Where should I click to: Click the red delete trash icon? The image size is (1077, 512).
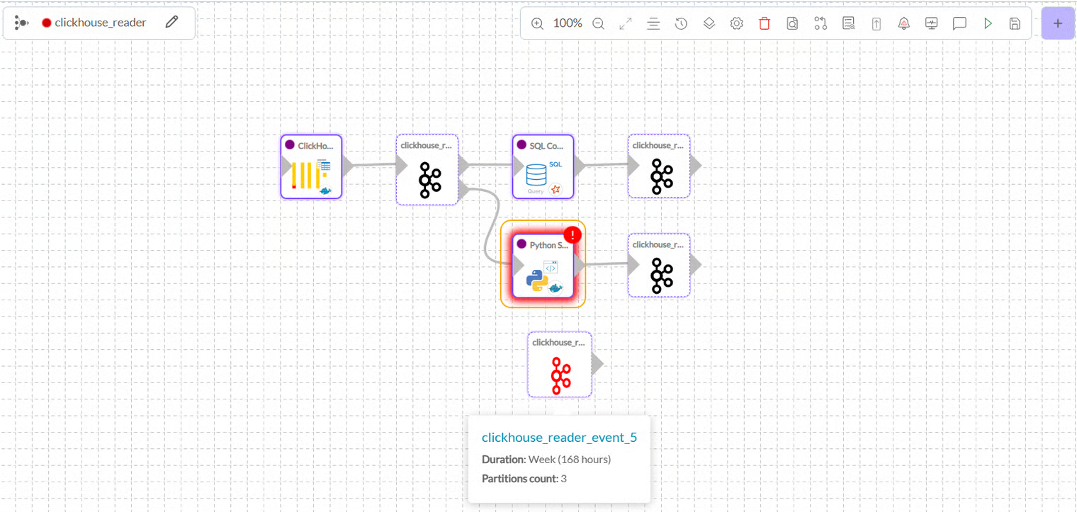[764, 23]
